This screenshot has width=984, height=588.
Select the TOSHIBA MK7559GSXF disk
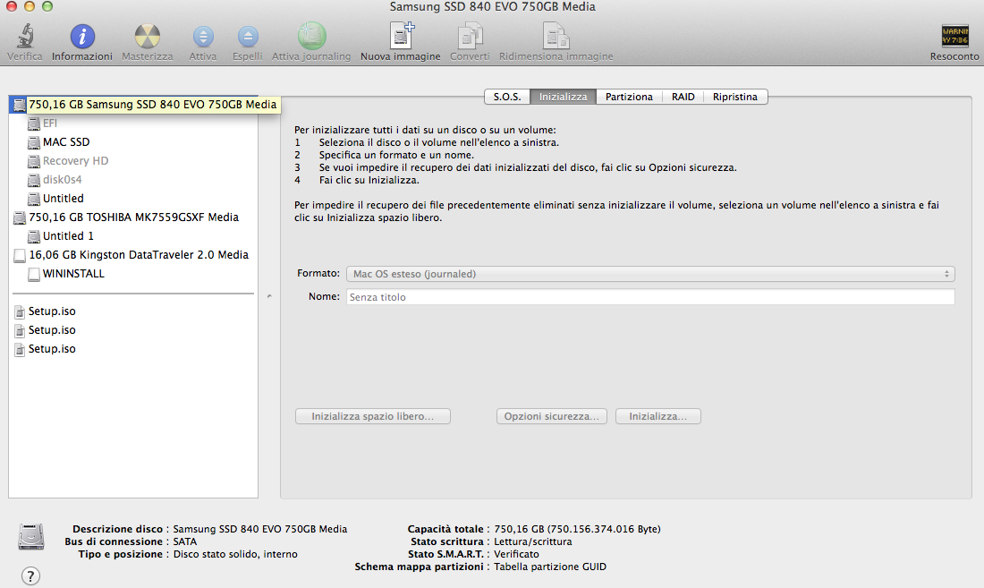pos(133,217)
